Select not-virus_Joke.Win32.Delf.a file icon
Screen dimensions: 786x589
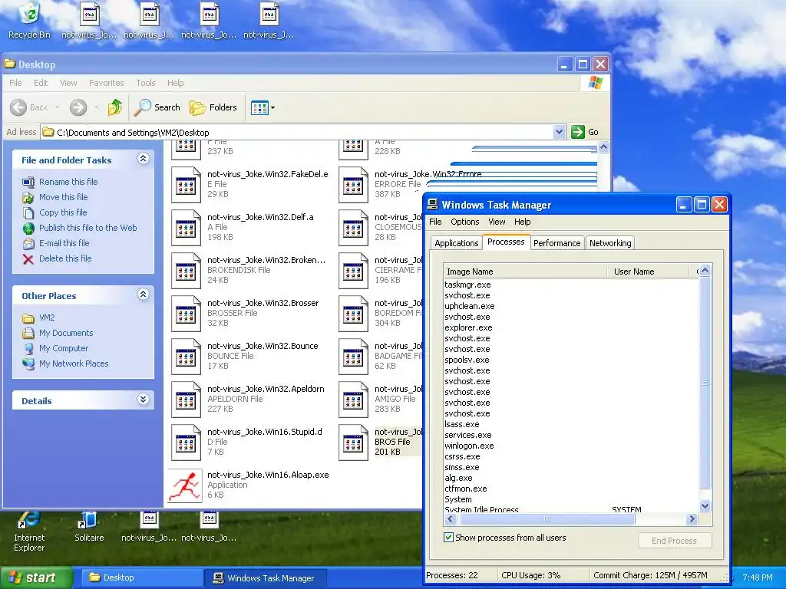186,228
